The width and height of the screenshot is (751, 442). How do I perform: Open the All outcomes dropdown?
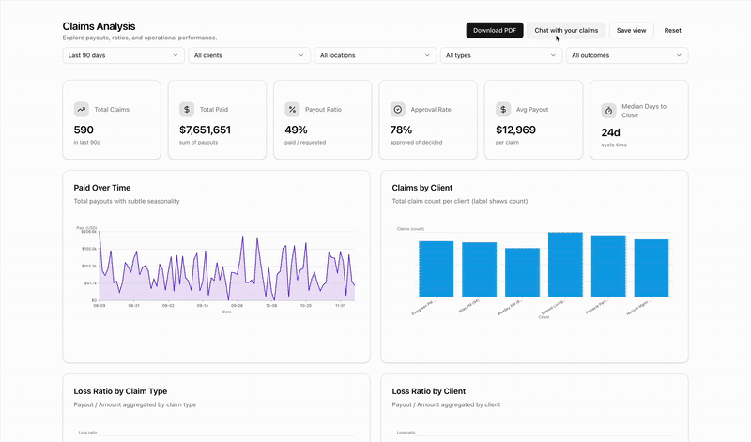[x=626, y=55]
